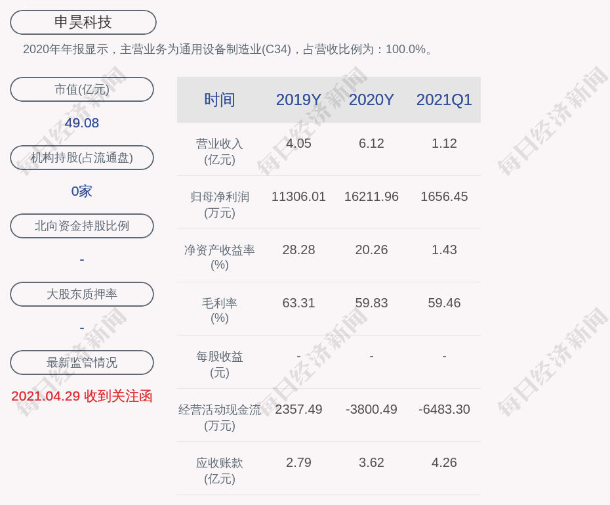Viewport: 610px width, 505px height.
Task: Click the 3.62 receivables value
Action: [371, 462]
